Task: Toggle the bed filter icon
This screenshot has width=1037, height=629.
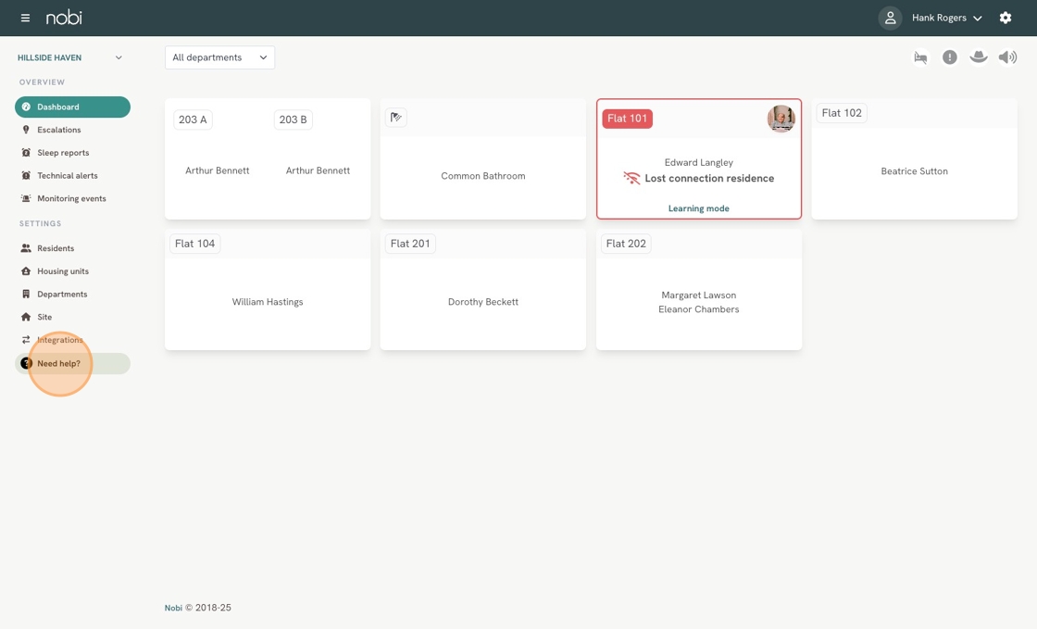Action: (920, 57)
